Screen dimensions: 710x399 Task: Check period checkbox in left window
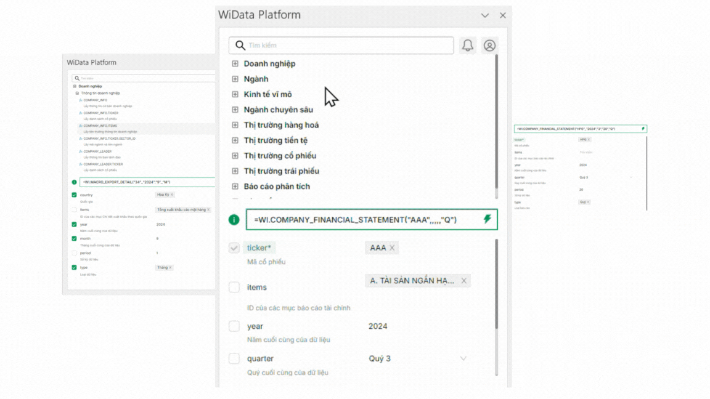(x=74, y=253)
